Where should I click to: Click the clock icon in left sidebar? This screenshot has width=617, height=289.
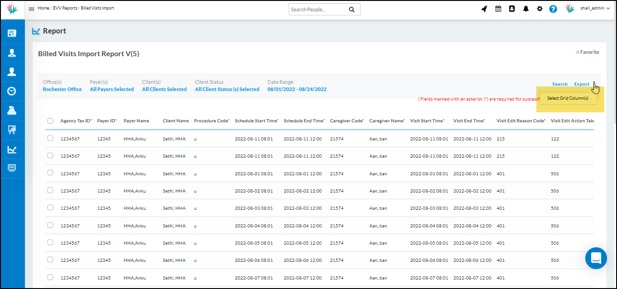click(x=12, y=91)
